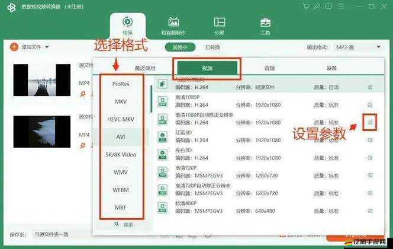Open the output format MP3 dropdown
The height and width of the screenshot is (249, 393).
(358, 47)
